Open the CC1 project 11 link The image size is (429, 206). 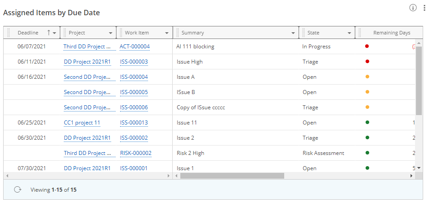tap(82, 123)
